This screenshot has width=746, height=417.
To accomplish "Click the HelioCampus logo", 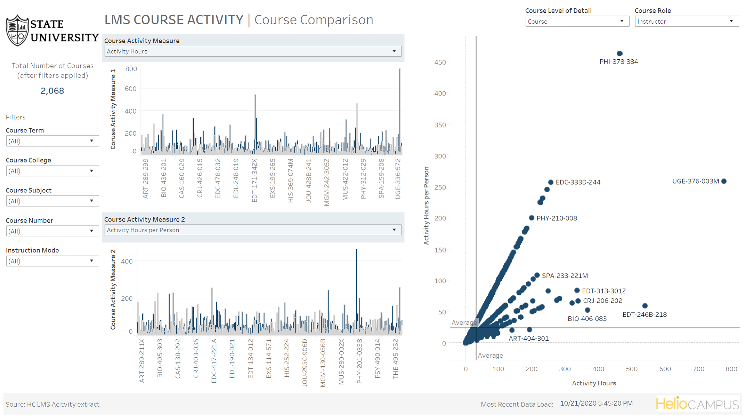I will tap(697, 404).
